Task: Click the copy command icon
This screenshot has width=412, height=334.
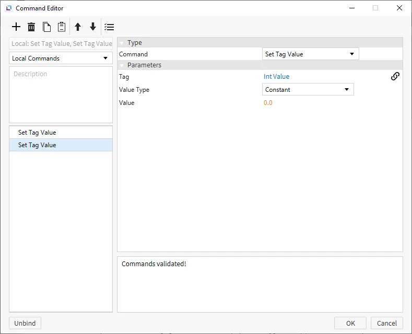Action: click(46, 27)
